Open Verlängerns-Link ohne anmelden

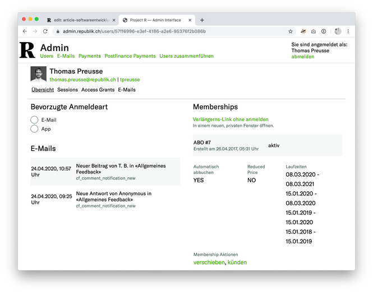[230, 119]
